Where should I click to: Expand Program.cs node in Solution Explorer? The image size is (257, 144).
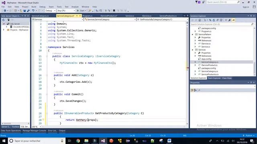196,31
